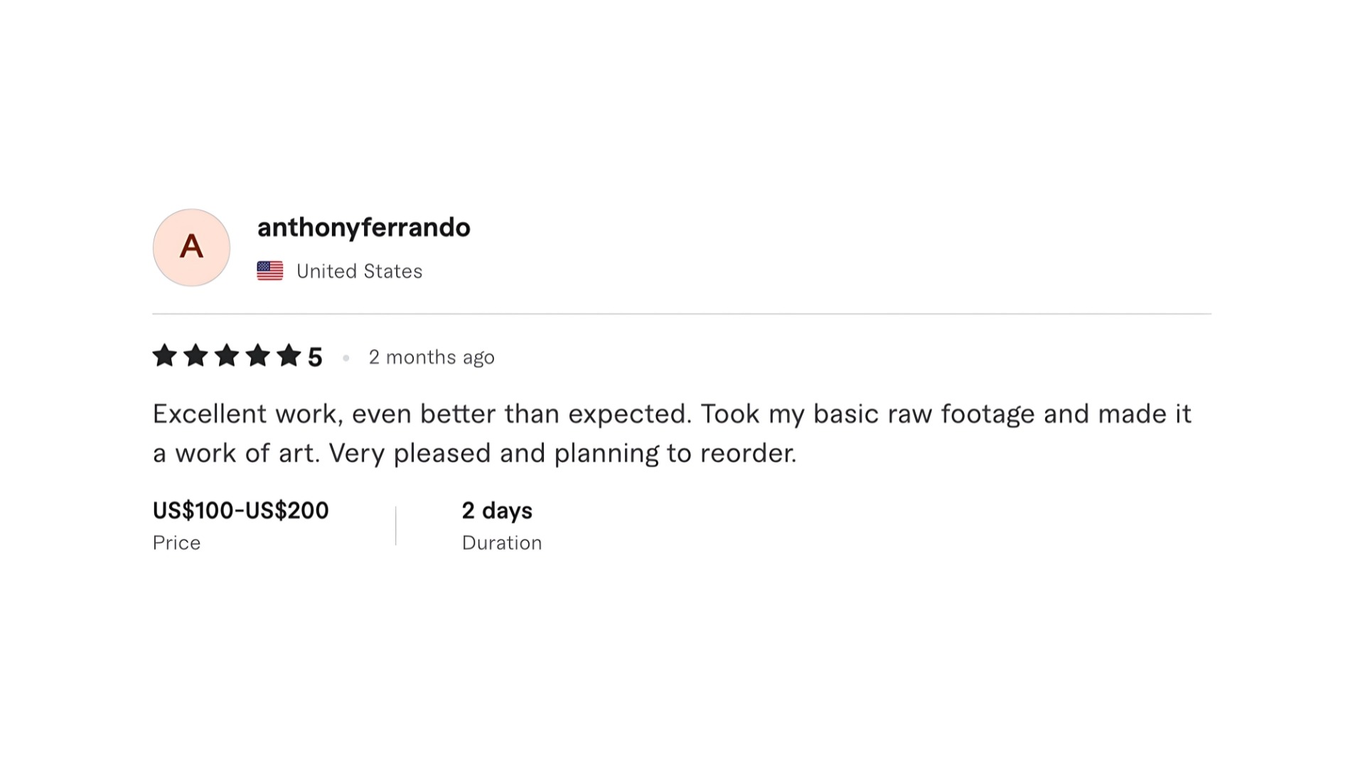Click the third rating star
This screenshot has height=768, width=1365.
pyautogui.click(x=227, y=355)
